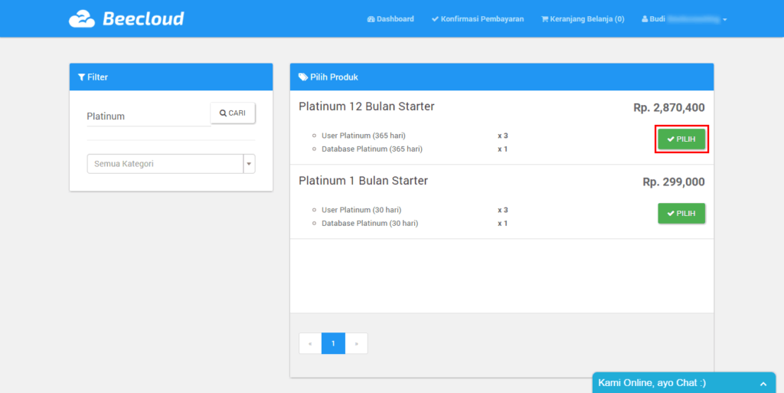This screenshot has width=784, height=393.
Task: Expand the Budi user account dropdown
Action: (684, 19)
